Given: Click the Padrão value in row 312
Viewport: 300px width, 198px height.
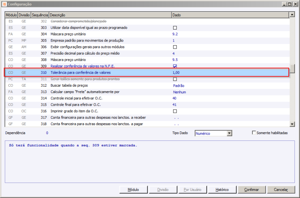Looking at the screenshot, I should 179,86.
